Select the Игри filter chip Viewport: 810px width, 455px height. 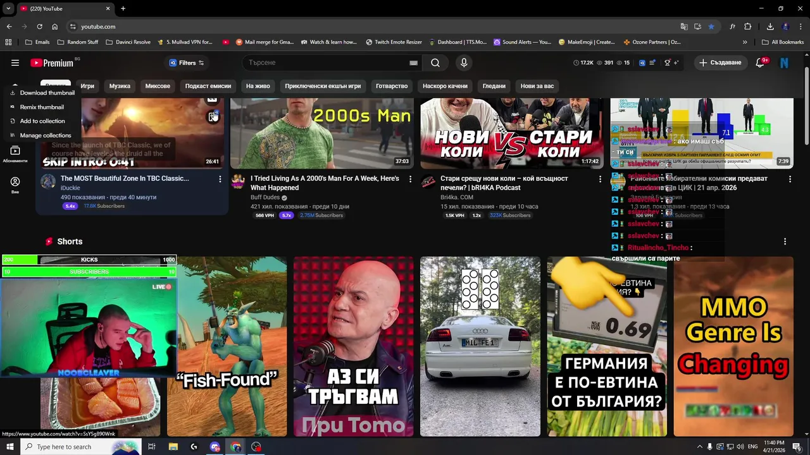point(87,86)
